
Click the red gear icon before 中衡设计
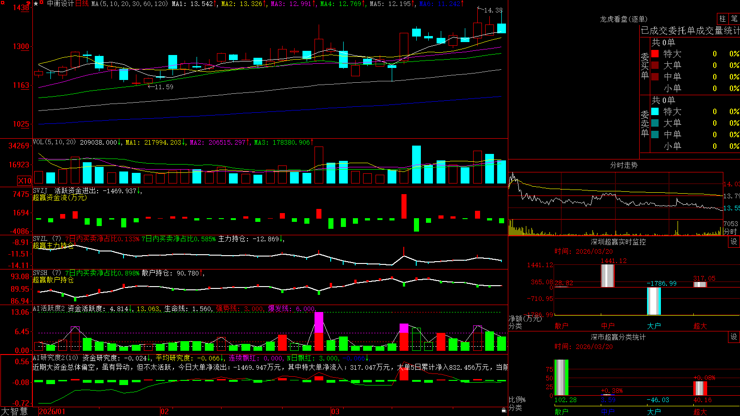(x=41, y=2)
